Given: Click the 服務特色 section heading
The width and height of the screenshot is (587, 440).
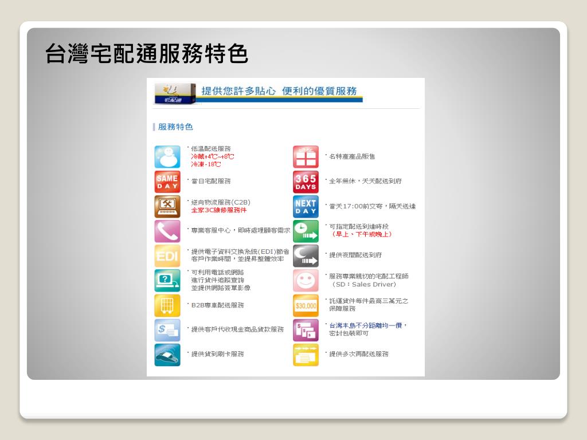Looking at the screenshot, I should click(175, 127).
